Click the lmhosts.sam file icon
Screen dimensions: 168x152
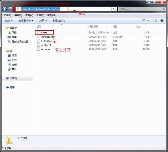click(x=39, y=37)
